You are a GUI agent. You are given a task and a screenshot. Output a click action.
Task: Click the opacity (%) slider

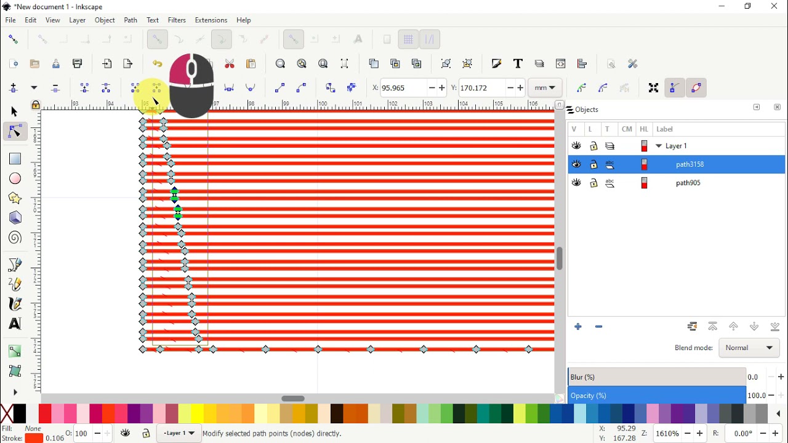(x=657, y=396)
